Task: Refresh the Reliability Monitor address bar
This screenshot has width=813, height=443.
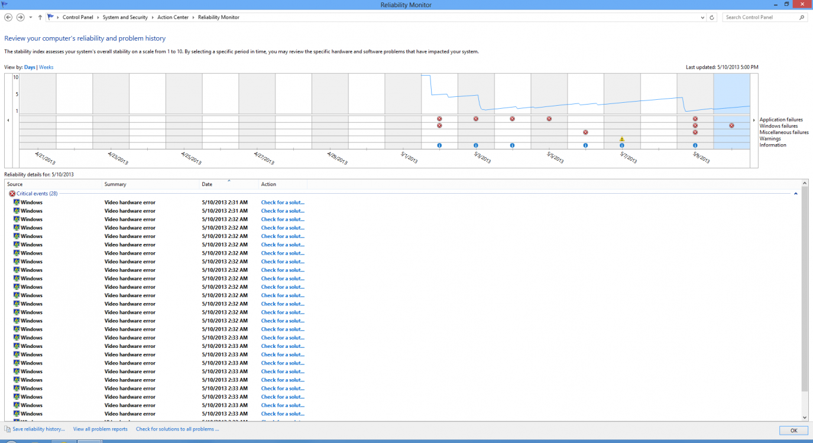Action: (712, 17)
